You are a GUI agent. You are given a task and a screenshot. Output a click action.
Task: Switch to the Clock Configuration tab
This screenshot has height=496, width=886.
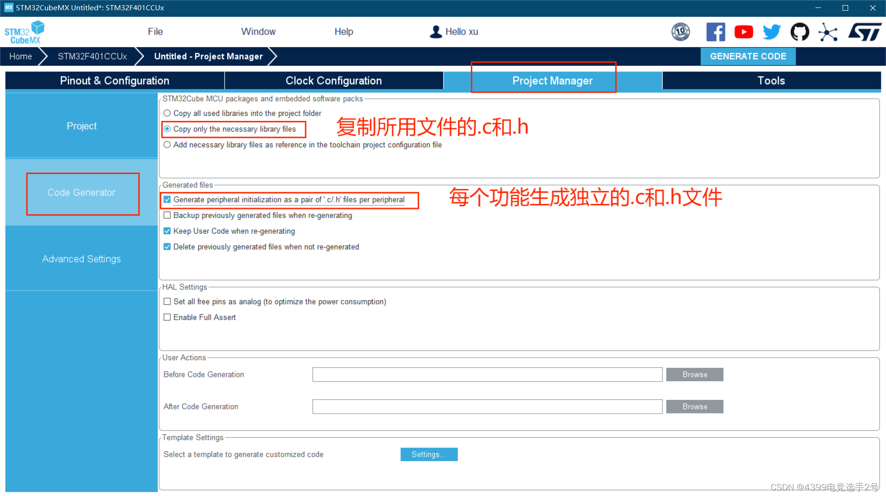tap(333, 80)
